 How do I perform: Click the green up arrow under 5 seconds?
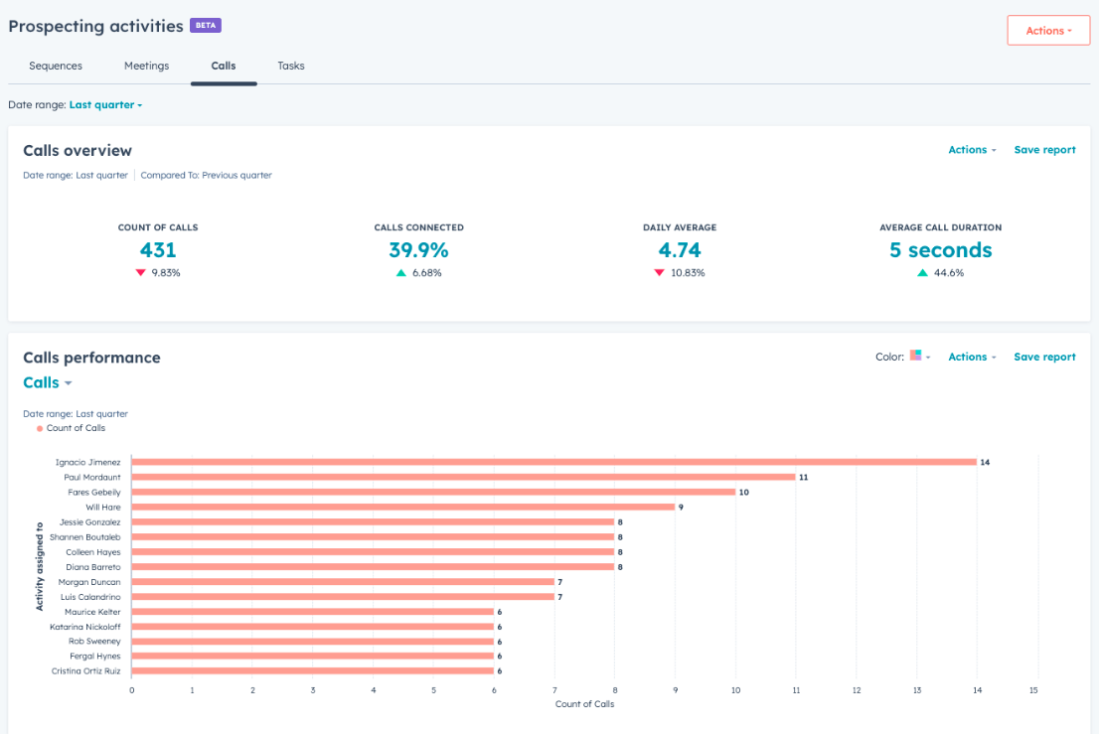click(922, 273)
